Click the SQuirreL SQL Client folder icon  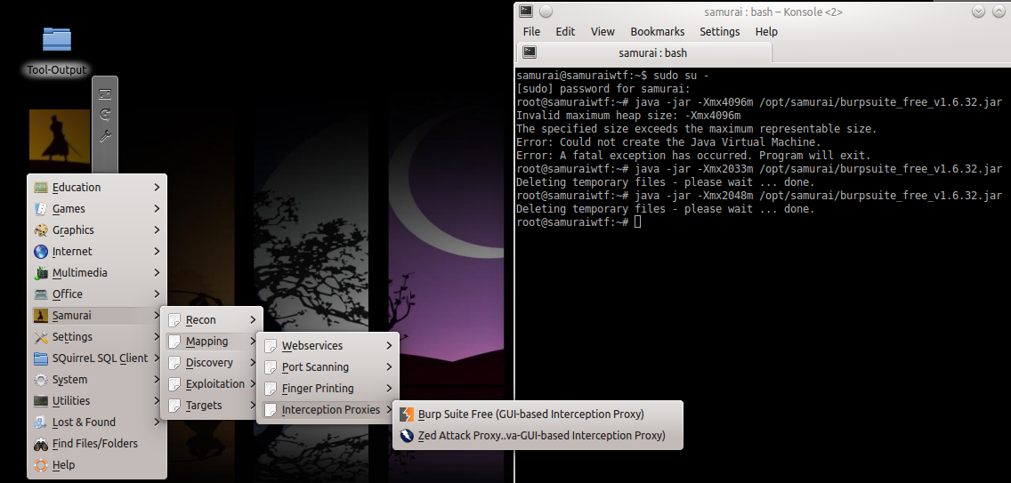pyautogui.click(x=41, y=358)
